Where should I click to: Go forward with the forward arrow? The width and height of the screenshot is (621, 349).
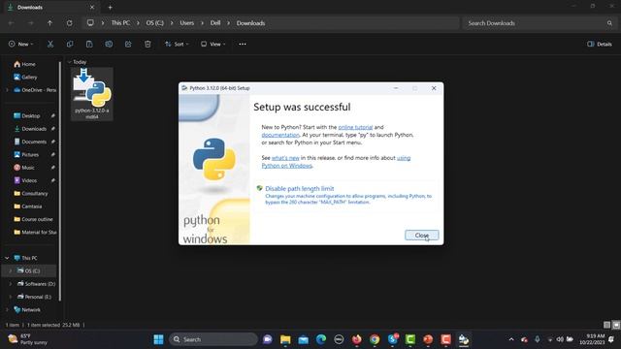pos(30,23)
